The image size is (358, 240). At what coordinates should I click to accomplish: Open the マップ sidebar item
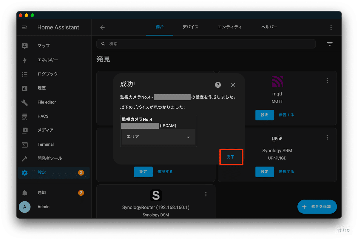[x=54, y=46]
